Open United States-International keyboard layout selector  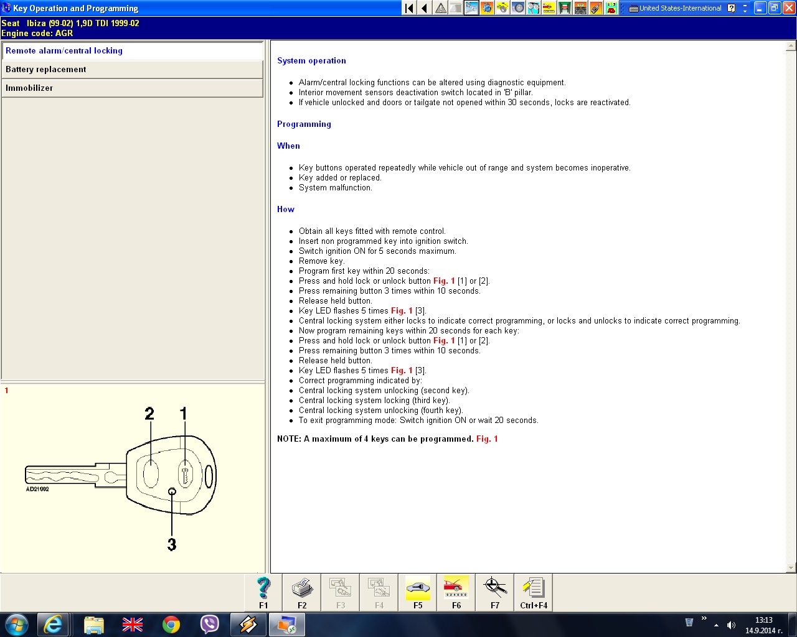676,8
